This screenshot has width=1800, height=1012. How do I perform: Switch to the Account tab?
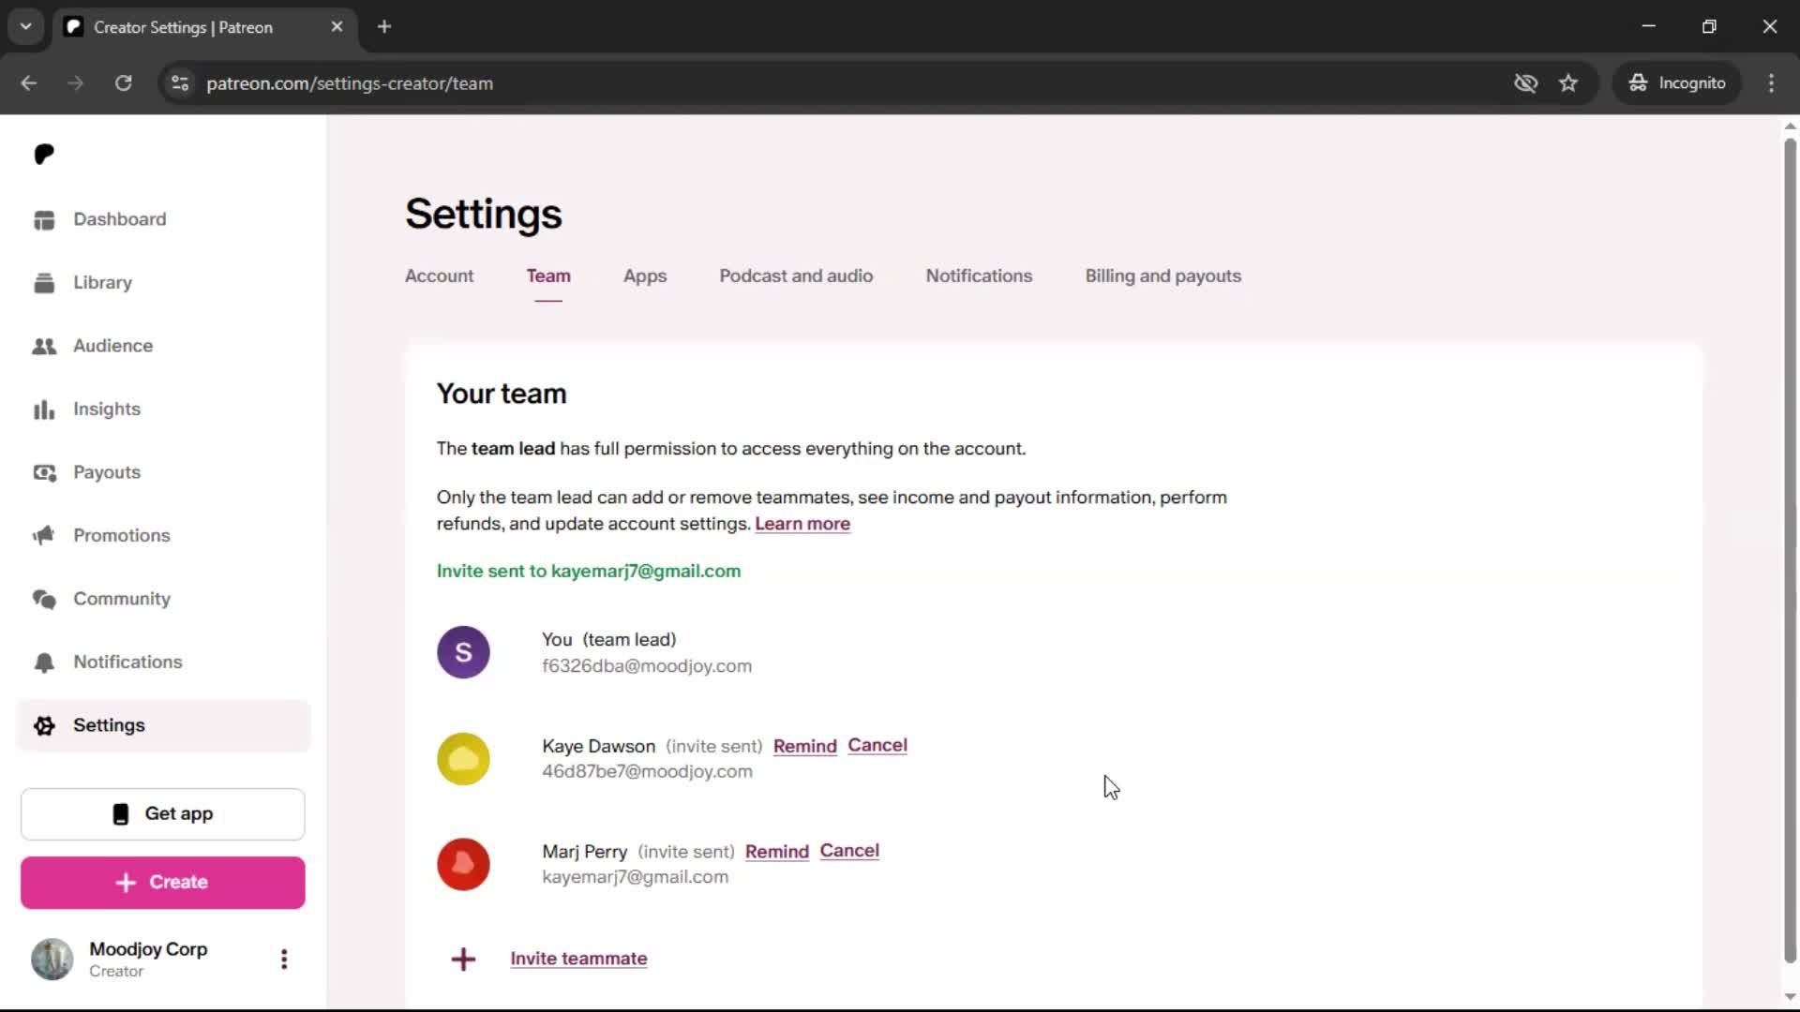pos(439,276)
